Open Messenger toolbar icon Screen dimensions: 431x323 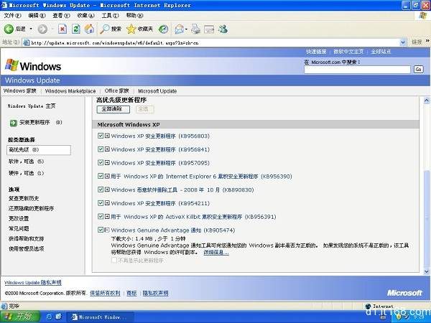click(x=223, y=29)
